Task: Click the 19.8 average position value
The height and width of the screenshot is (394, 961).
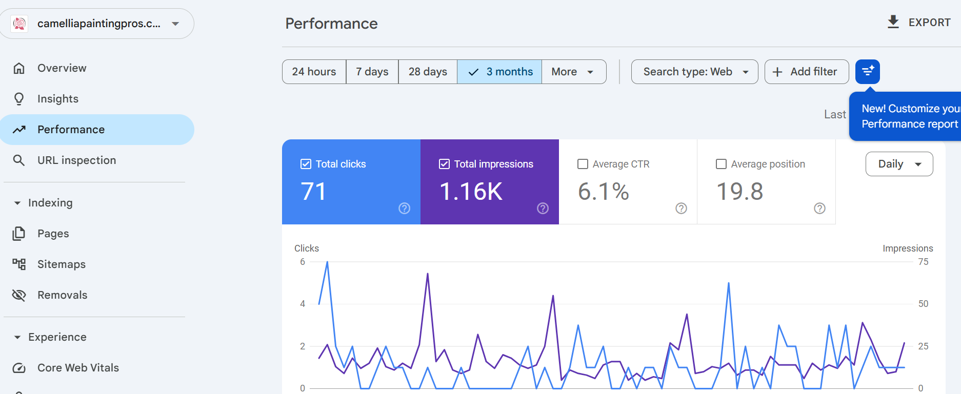Action: [x=740, y=192]
